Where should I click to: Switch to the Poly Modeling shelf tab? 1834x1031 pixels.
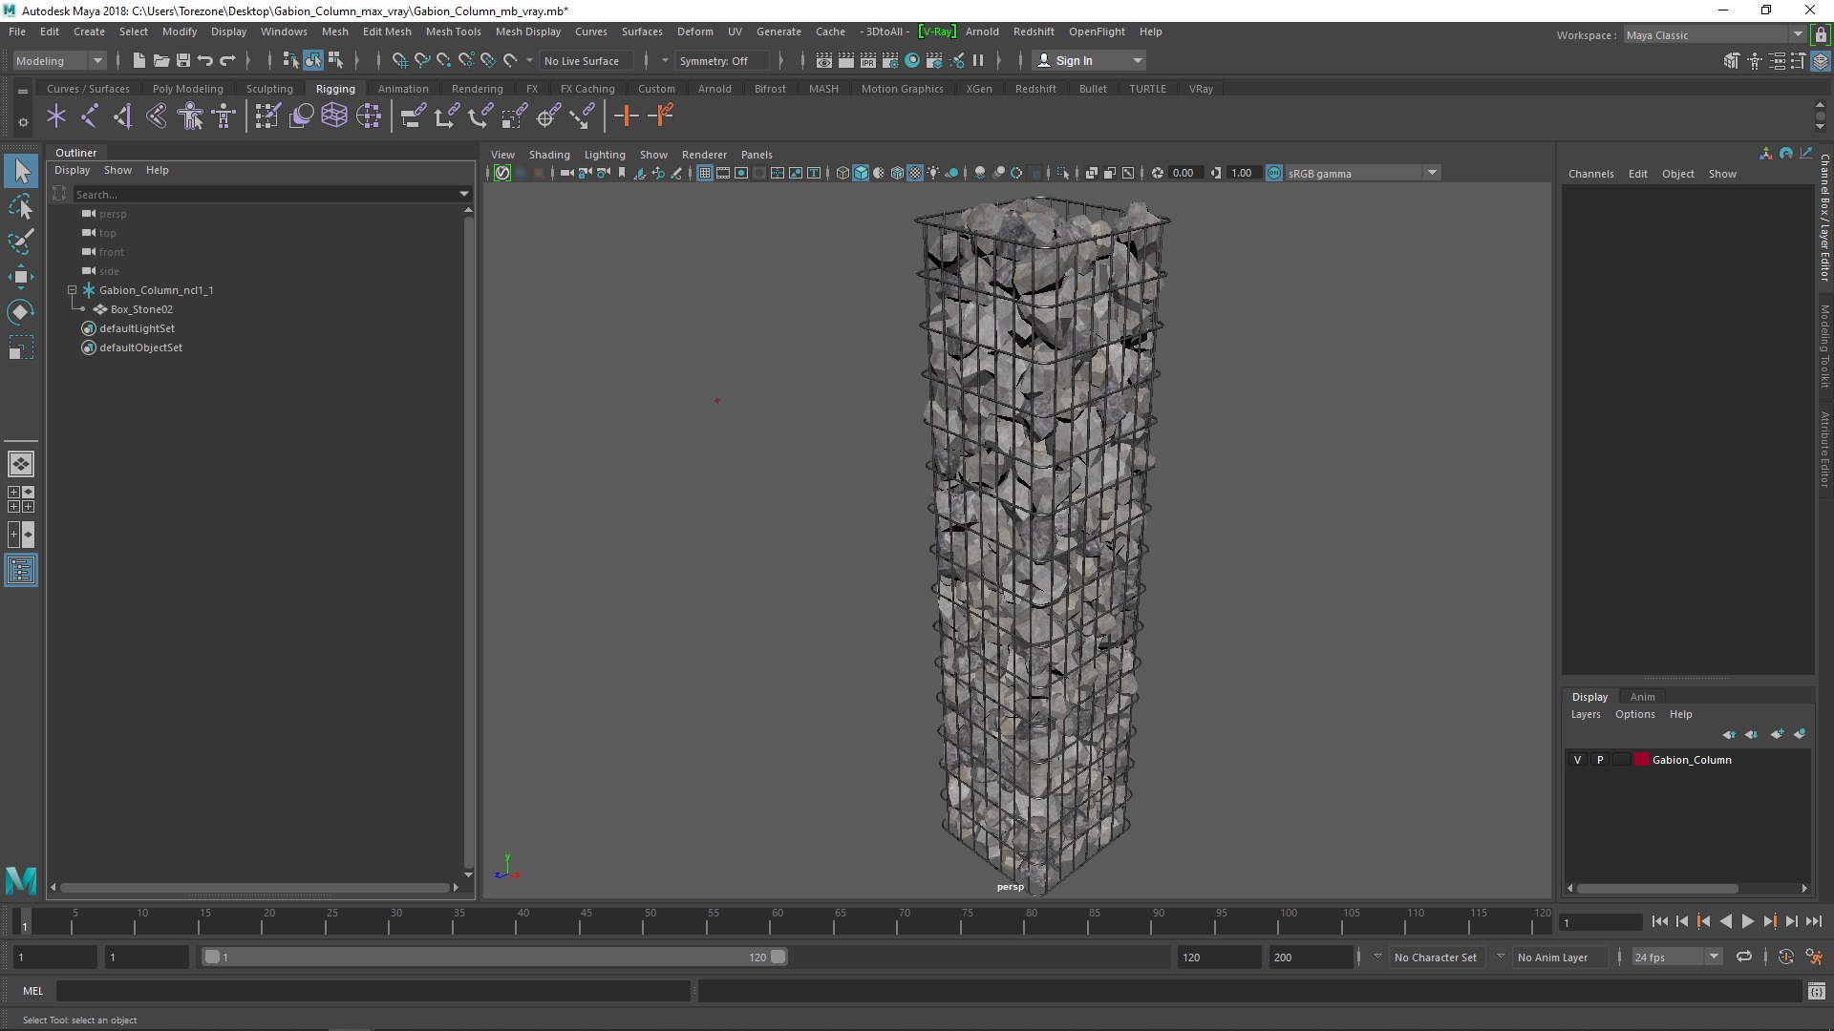pyautogui.click(x=187, y=89)
